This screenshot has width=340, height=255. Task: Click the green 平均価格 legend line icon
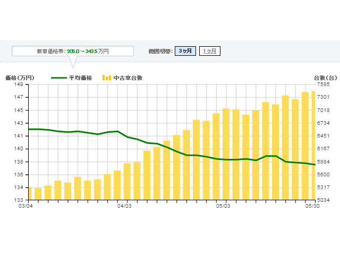tap(58, 78)
